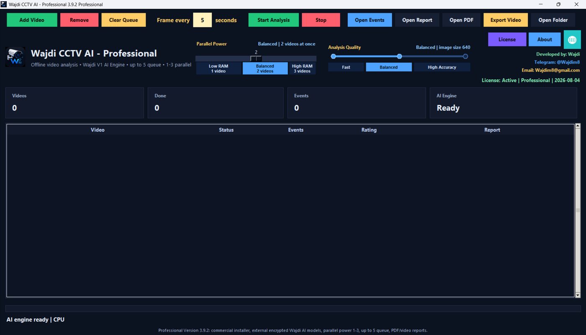Screen dimensions: 586x335
Task: Click the Telegram @Wajdim8 contact text
Action: coord(557,62)
